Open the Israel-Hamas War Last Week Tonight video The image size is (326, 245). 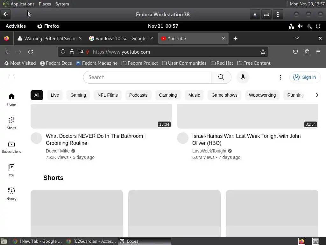246,140
